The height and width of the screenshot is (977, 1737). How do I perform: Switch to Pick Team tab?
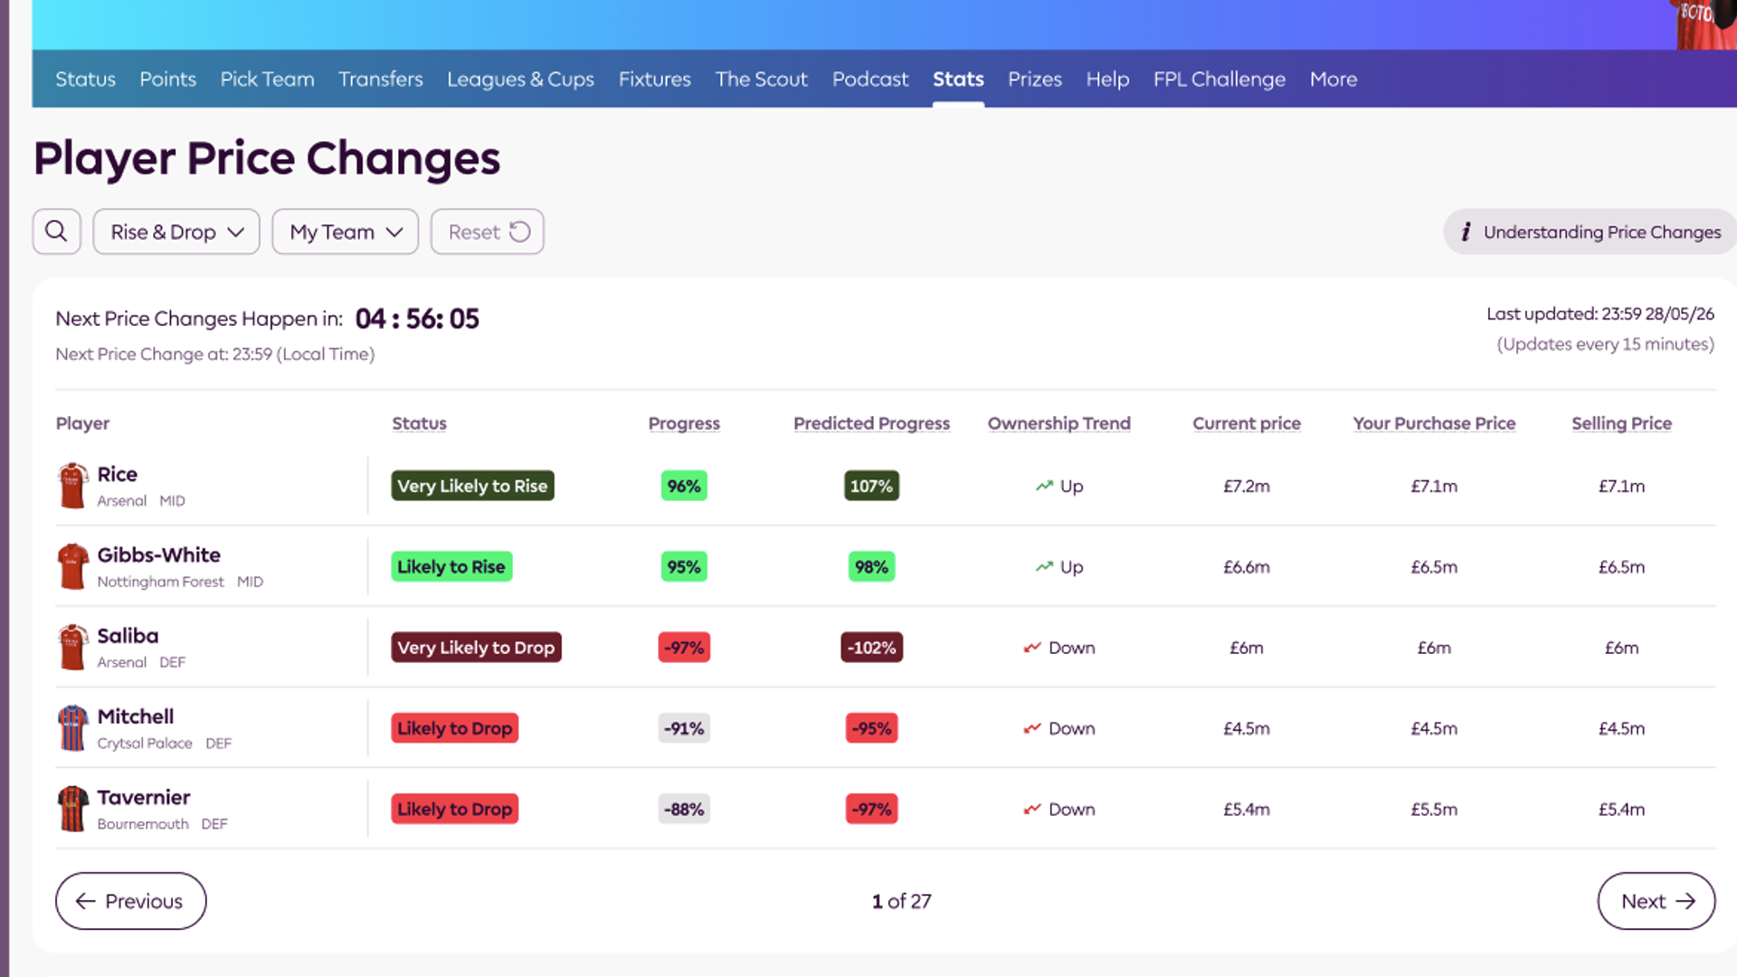tap(268, 79)
